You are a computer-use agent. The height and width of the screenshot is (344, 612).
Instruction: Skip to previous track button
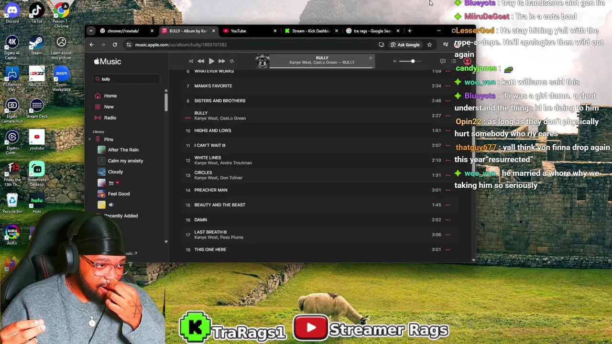pos(201,61)
